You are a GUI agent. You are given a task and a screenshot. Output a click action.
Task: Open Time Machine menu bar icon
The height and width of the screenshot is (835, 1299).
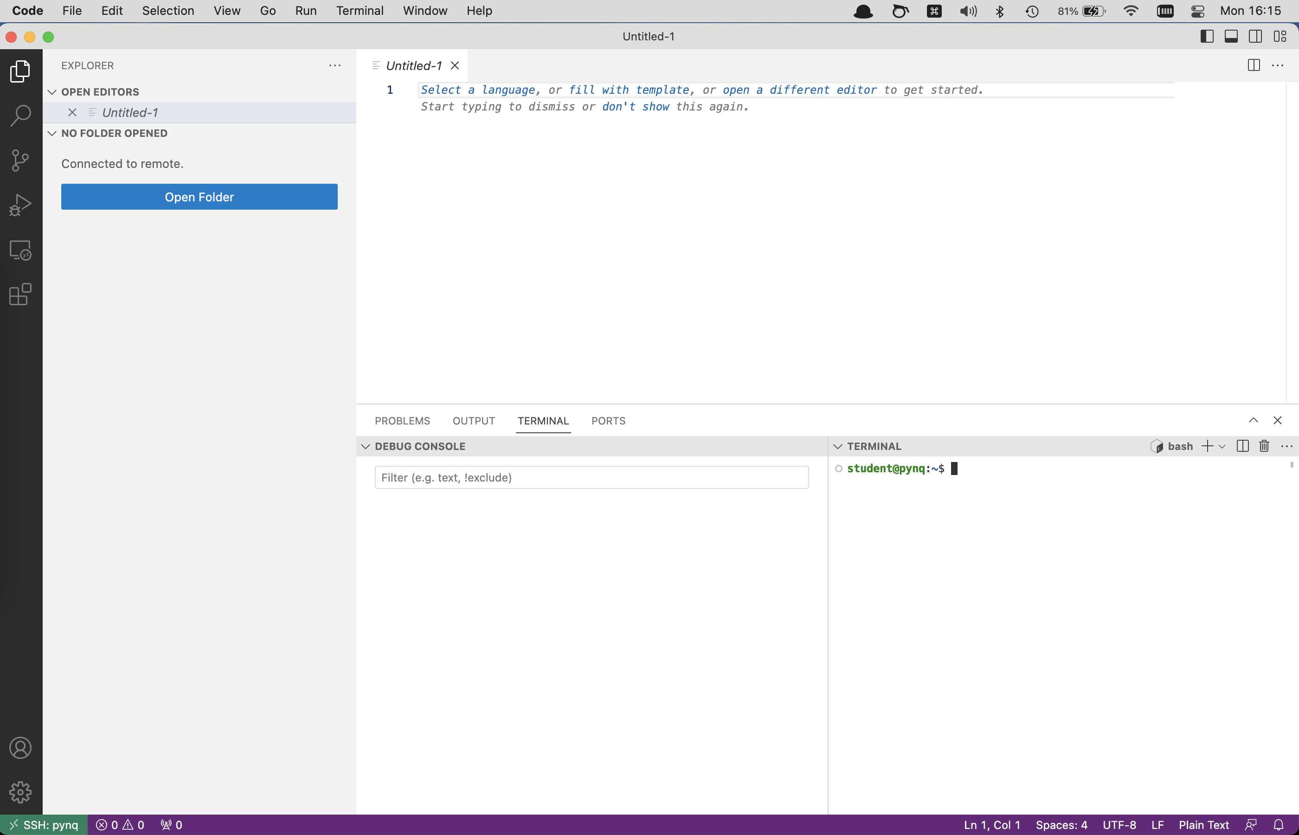[1032, 11]
